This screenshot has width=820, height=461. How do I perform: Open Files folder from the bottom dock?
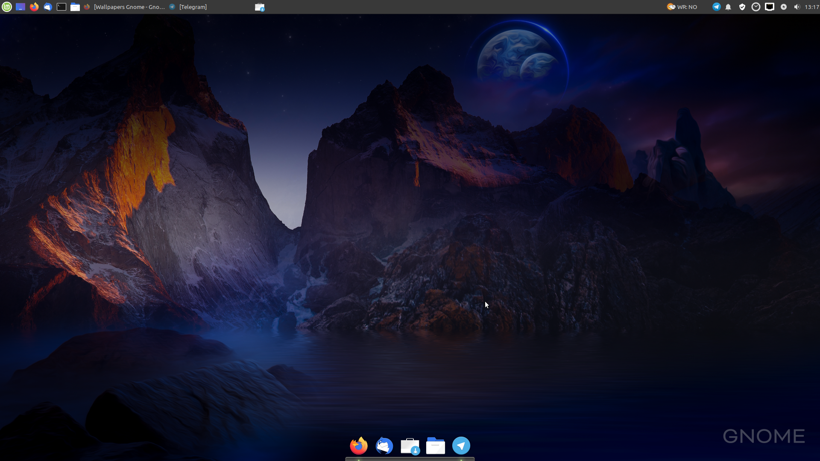click(x=436, y=446)
